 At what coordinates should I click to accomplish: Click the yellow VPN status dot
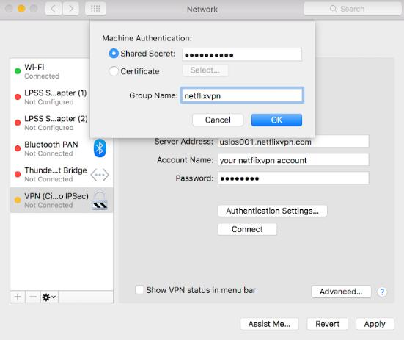[x=18, y=200]
